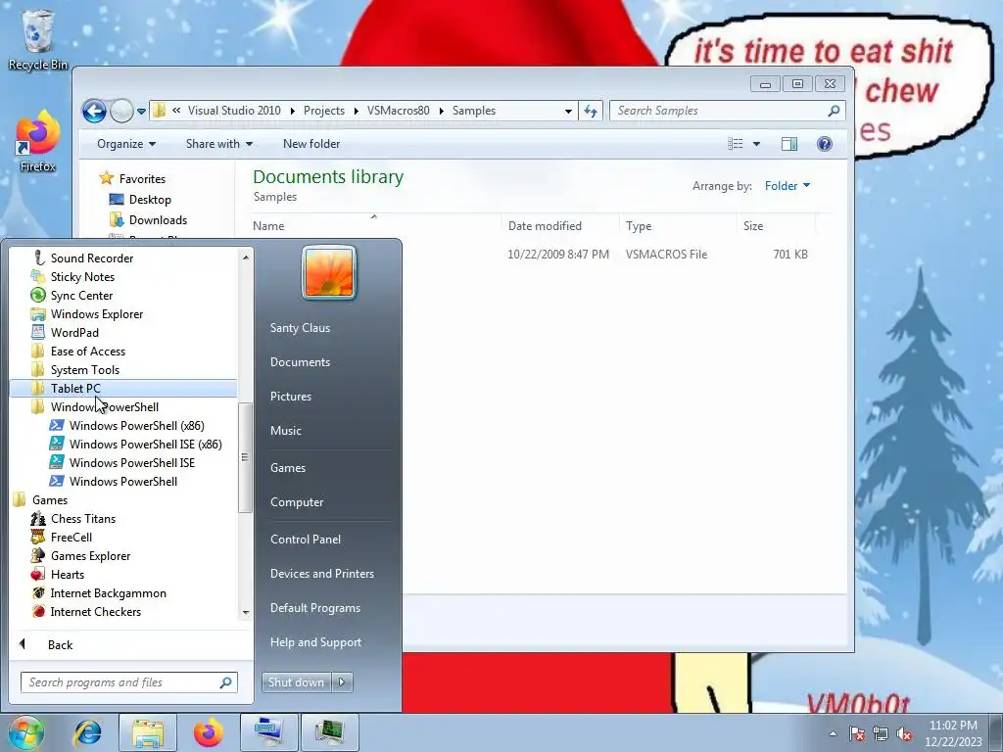Launch Windows PowerShell (x86)

[136, 426]
